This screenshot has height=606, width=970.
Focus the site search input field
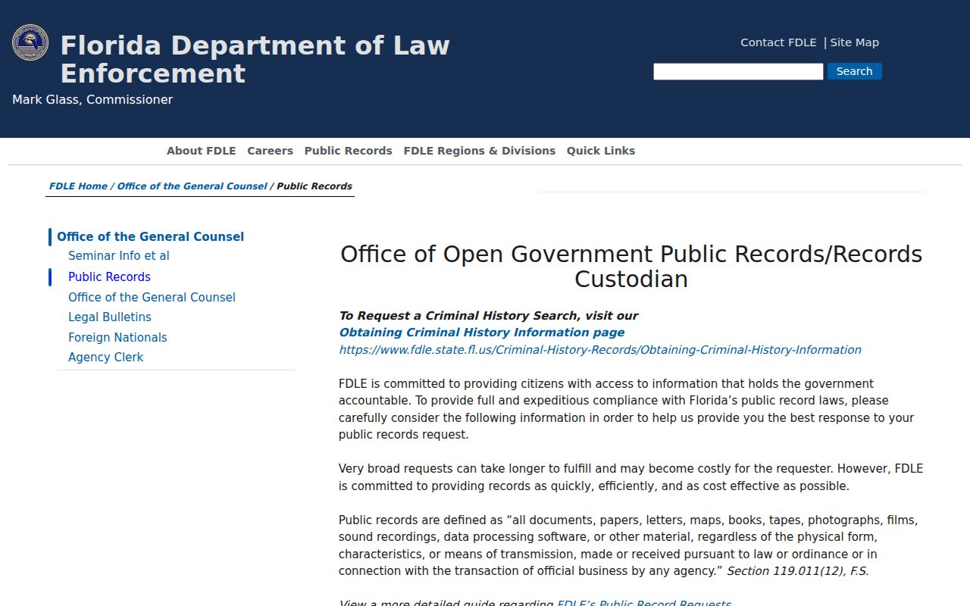[x=738, y=71]
